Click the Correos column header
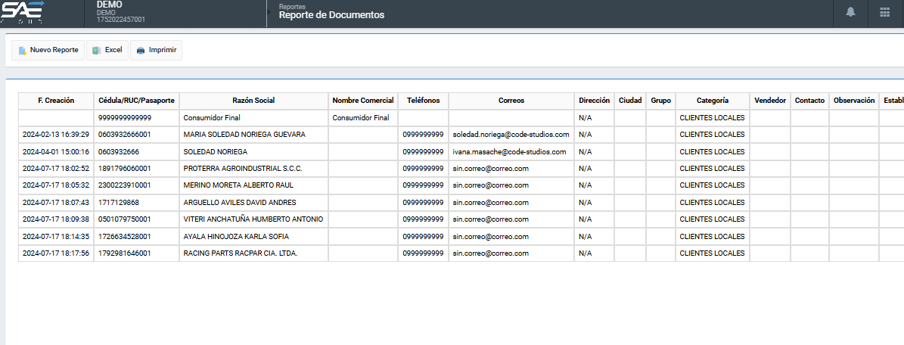Screen dimensions: 904x345 511,101
